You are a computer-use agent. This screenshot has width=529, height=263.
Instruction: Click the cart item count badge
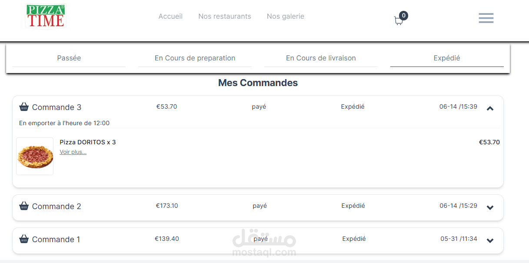(x=404, y=16)
